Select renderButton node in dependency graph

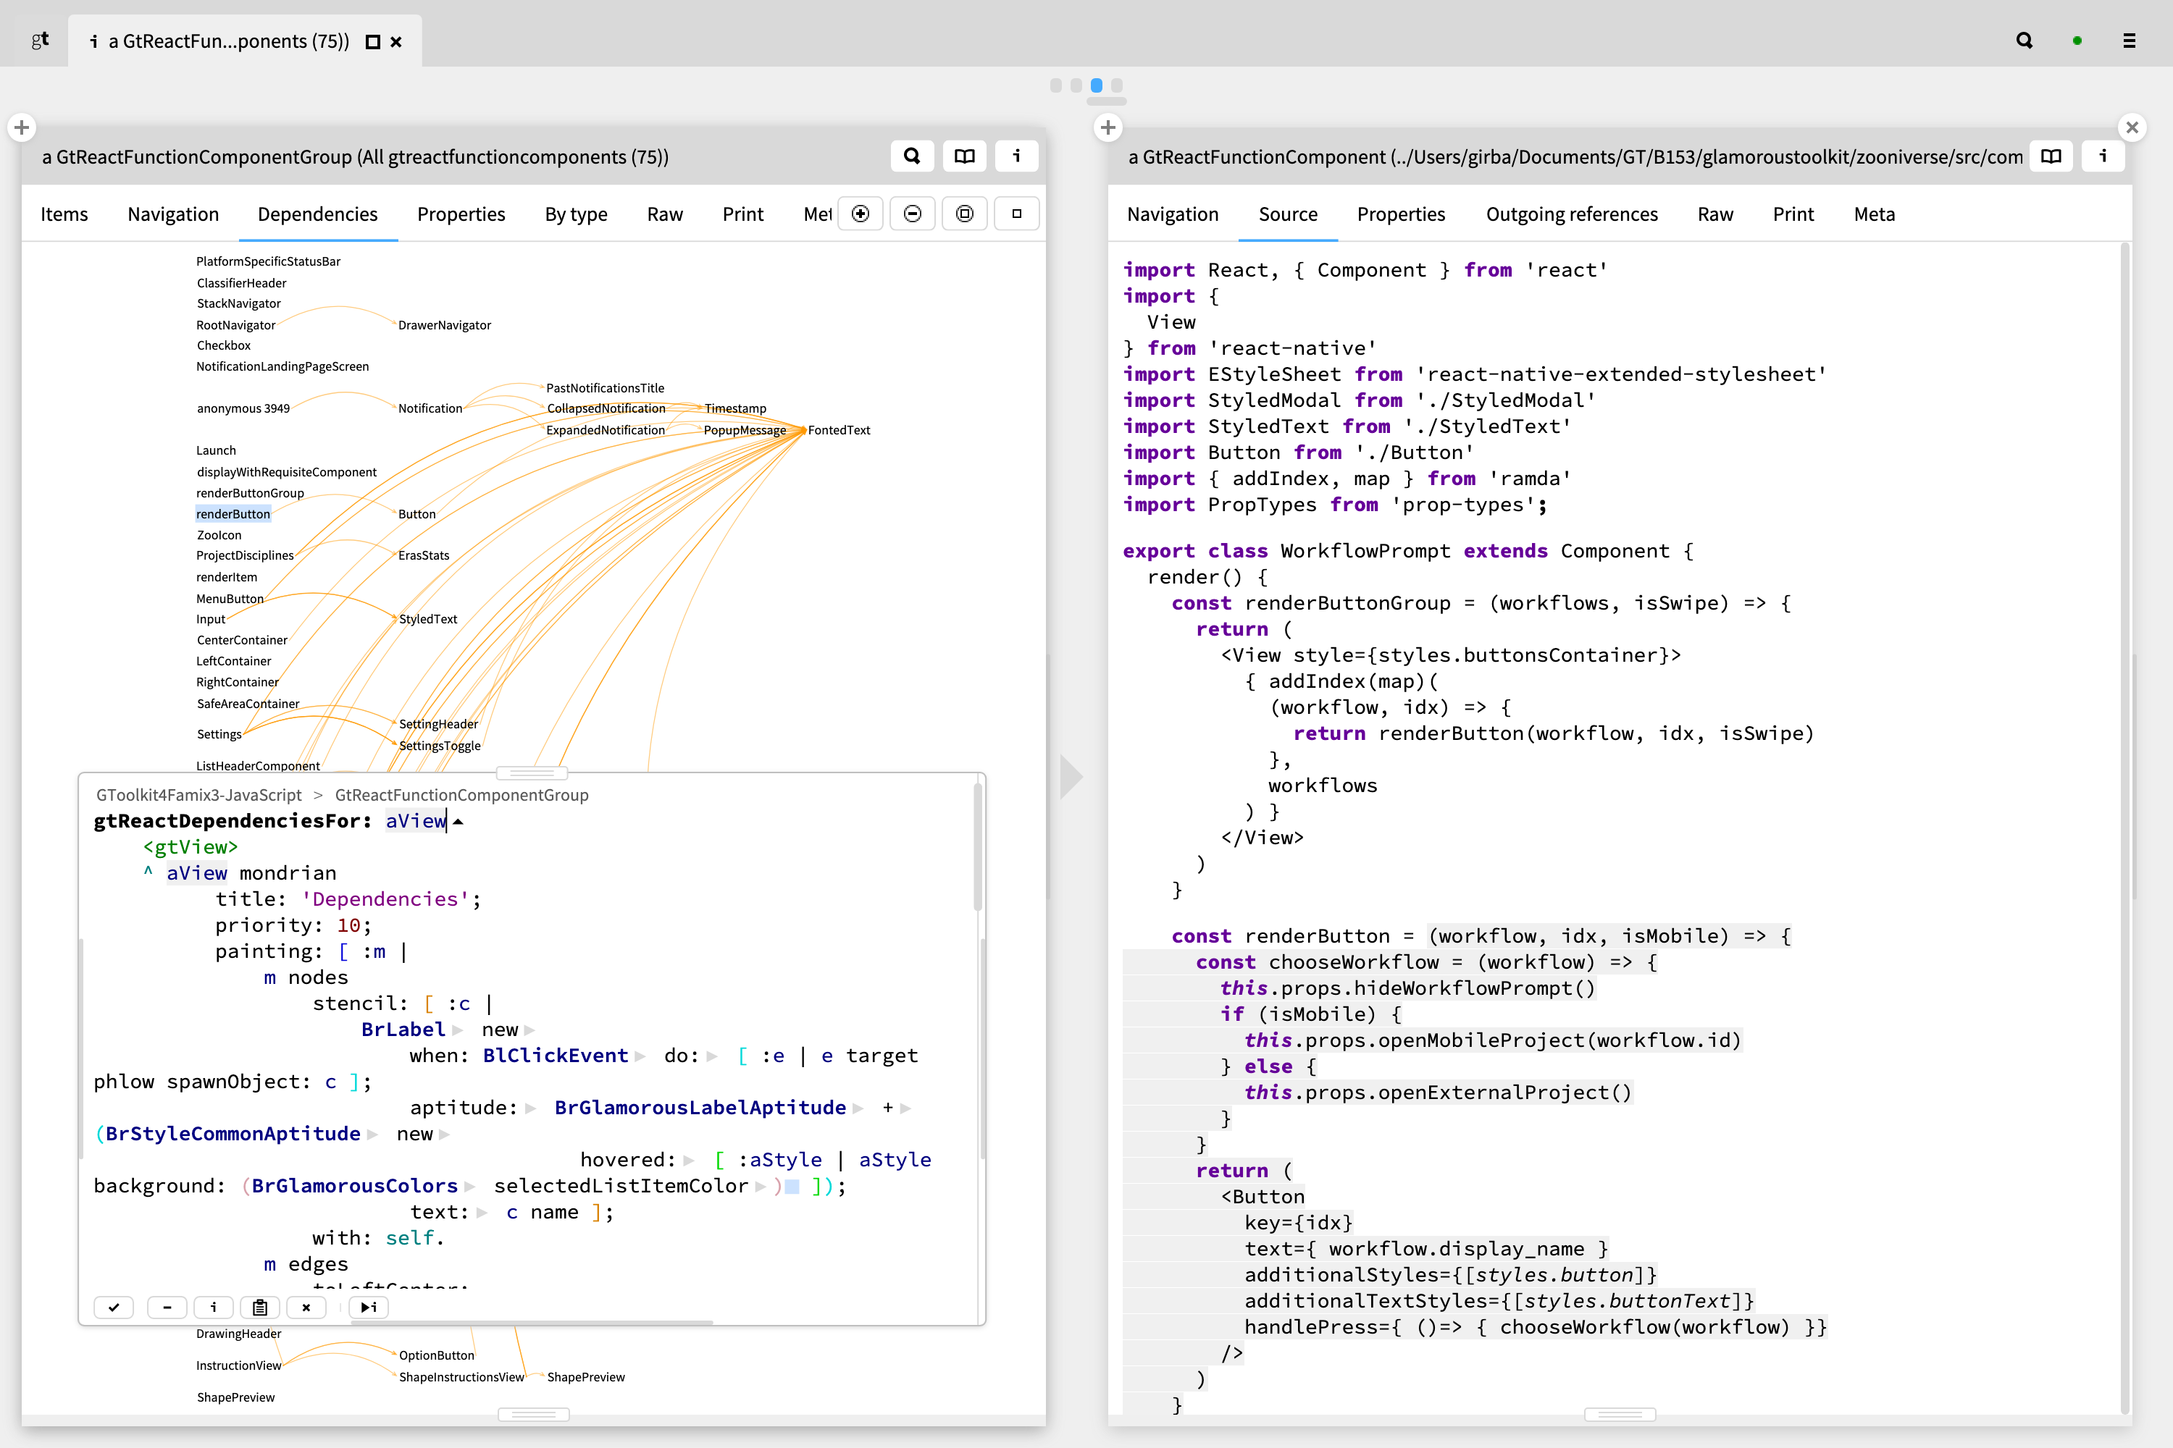click(x=233, y=513)
